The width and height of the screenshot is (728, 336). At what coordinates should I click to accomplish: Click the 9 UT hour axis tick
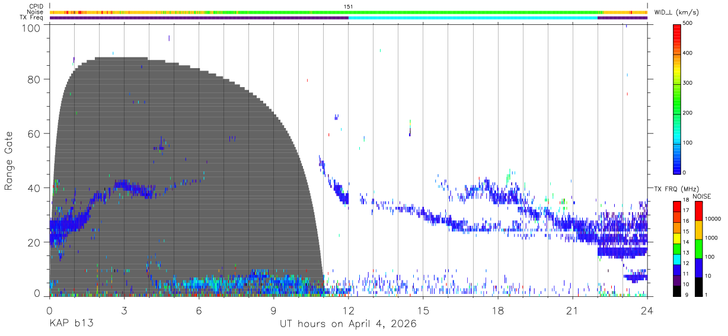[273, 311]
